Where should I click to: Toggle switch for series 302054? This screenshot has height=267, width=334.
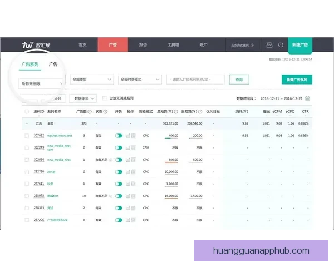click(119, 160)
